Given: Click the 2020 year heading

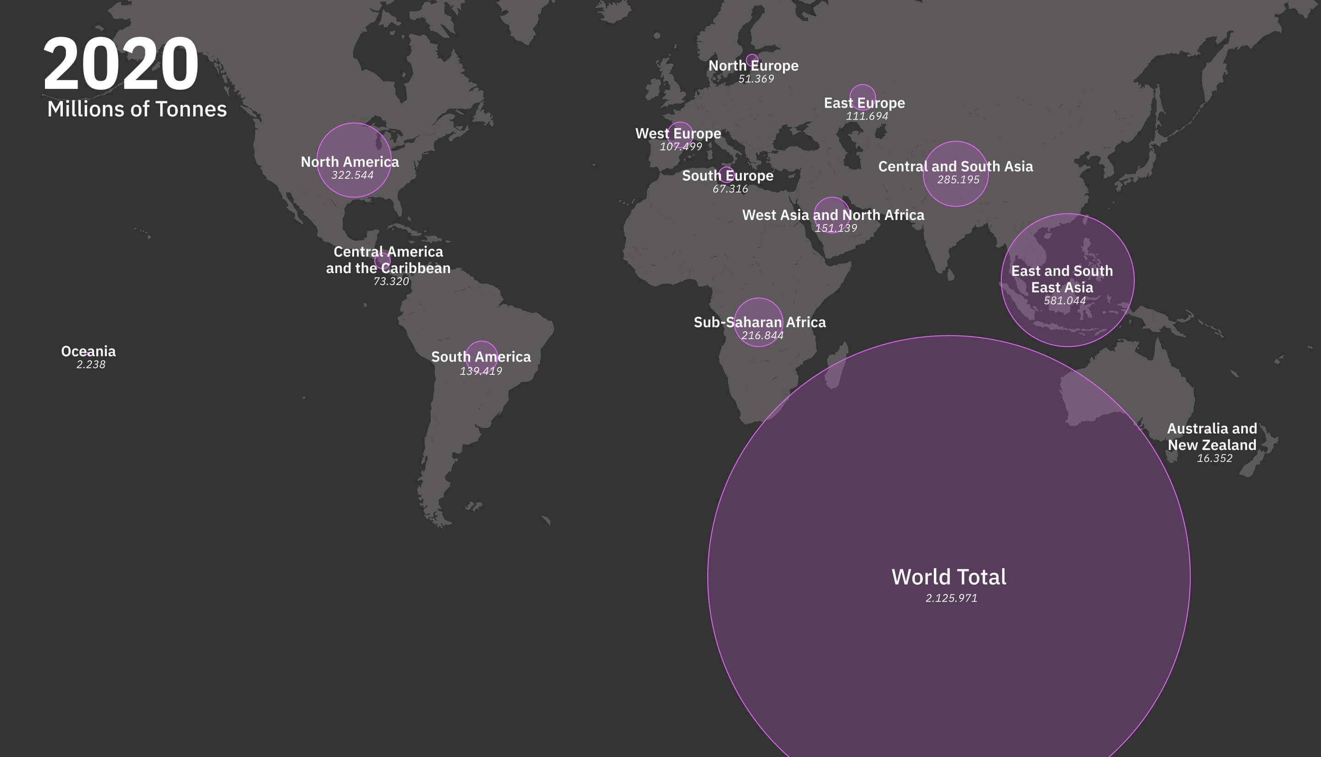Looking at the screenshot, I should click(x=121, y=64).
